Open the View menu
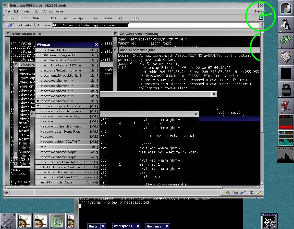Screen dimensions: 294x229 point(27,11)
